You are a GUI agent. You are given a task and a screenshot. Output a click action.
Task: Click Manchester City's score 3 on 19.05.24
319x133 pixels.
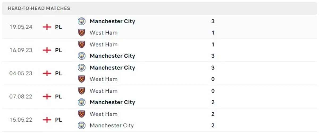213,21
